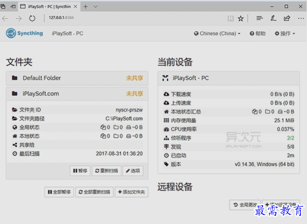Click the 全部重新扫描 rescan all button

pyautogui.click(x=94, y=192)
